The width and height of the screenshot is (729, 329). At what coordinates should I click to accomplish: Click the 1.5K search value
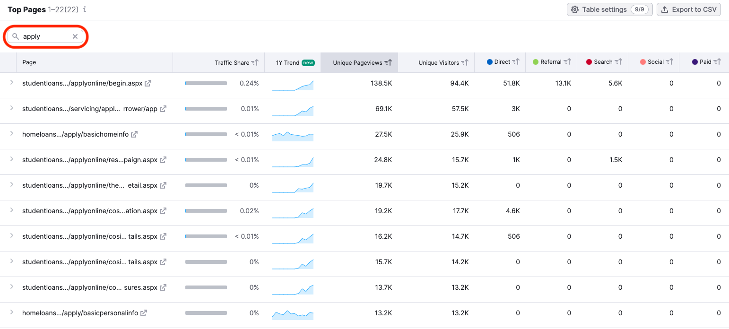click(x=616, y=160)
